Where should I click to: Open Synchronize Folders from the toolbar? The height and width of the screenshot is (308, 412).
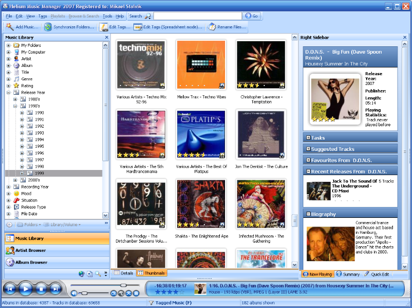69,27
